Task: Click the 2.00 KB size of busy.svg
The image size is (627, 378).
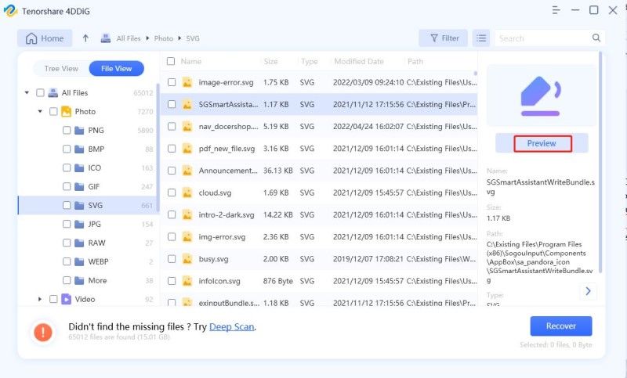Action: (276, 259)
